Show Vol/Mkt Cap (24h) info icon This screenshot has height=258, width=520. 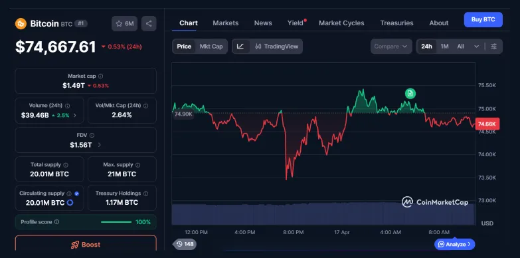tap(145, 106)
